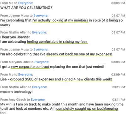Screen dimensions: 126x114
Task: Select the modern technology! message
Action: pos(16,92)
